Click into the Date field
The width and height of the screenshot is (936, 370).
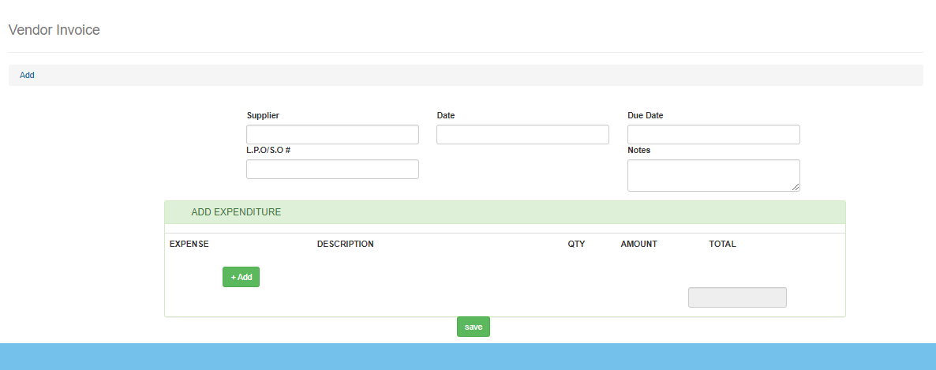pos(522,135)
